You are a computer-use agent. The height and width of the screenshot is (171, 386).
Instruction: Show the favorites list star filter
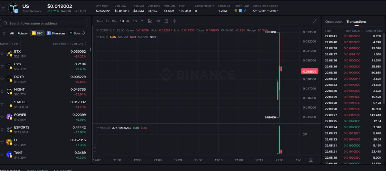tap(4, 33)
